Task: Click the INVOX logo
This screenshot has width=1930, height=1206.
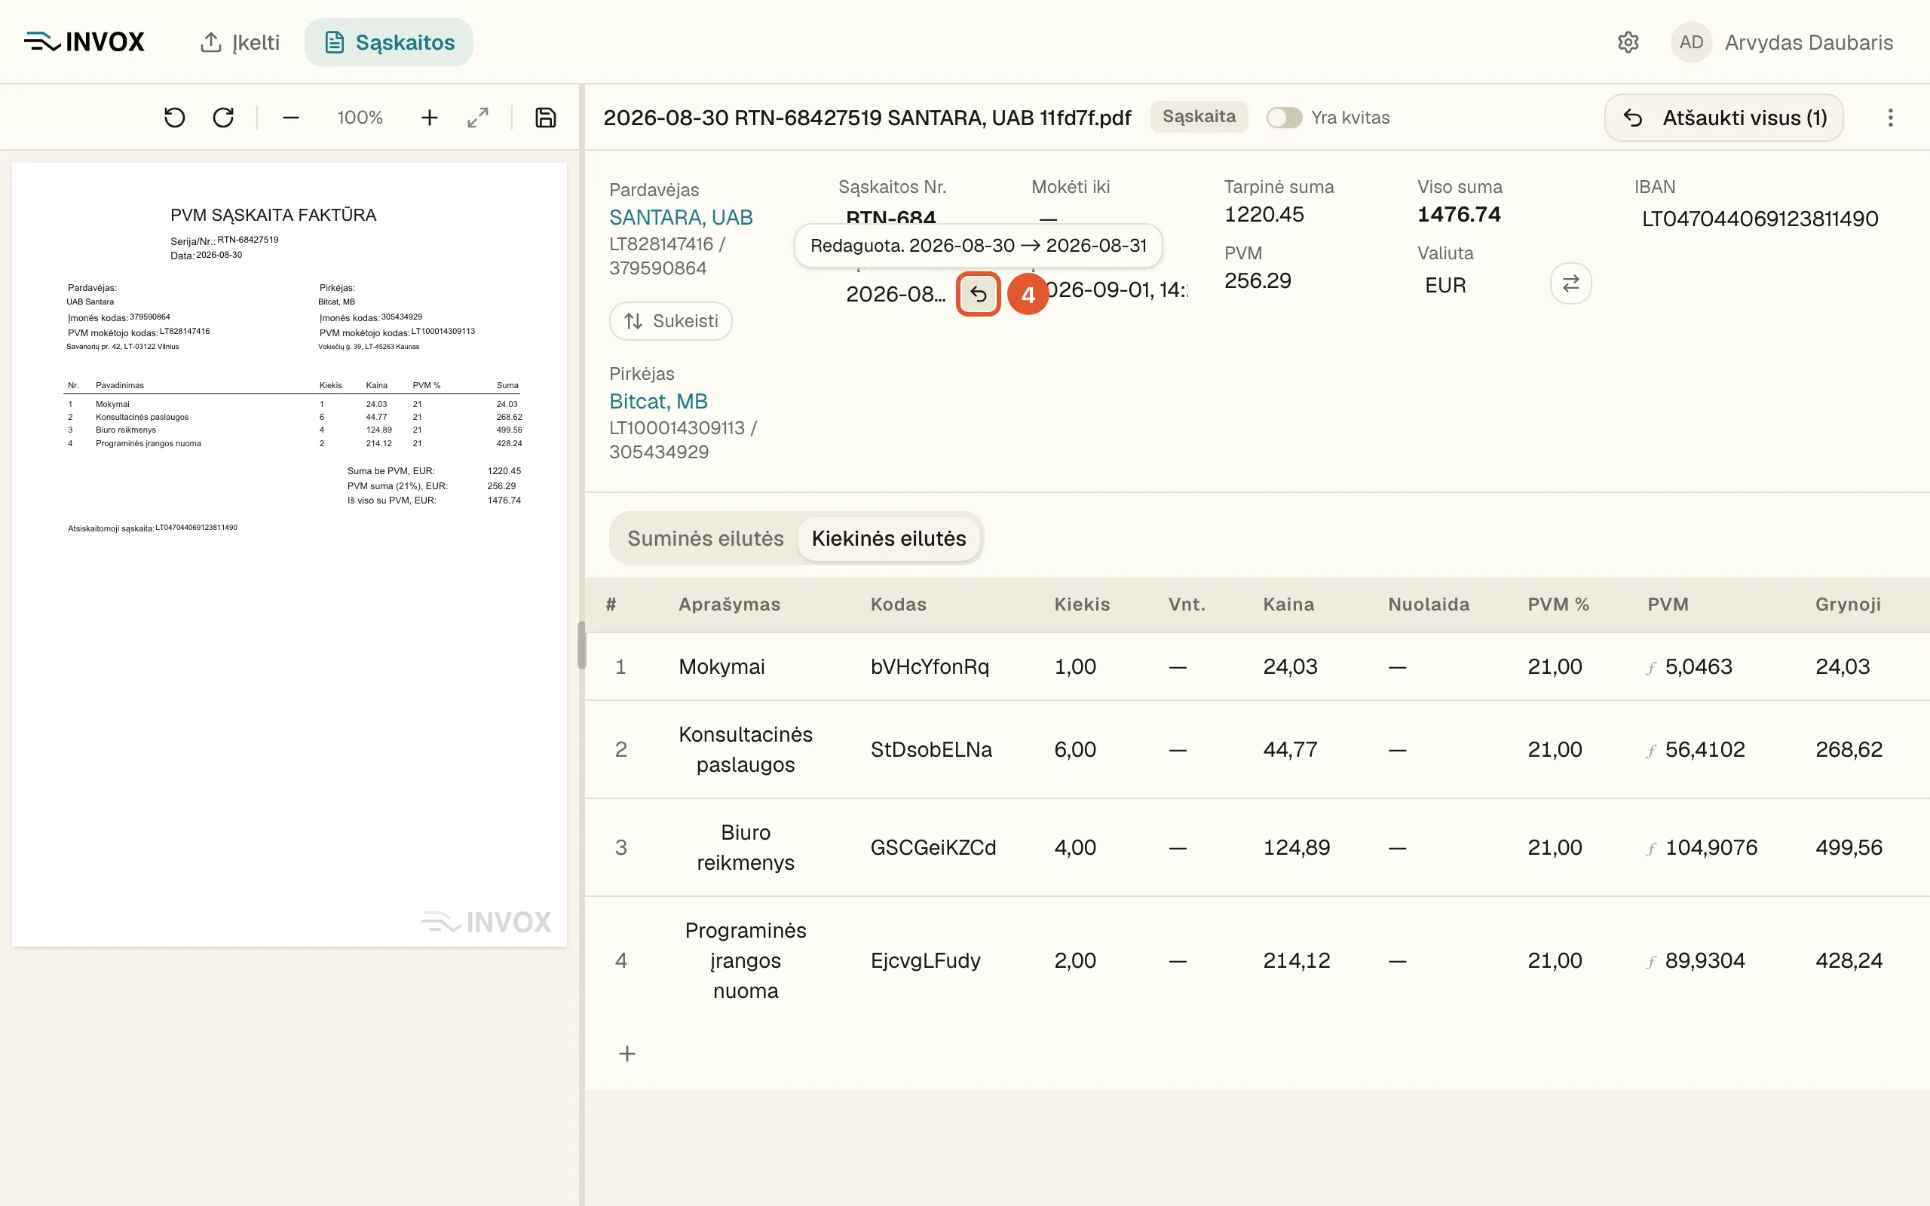Action: (x=84, y=41)
